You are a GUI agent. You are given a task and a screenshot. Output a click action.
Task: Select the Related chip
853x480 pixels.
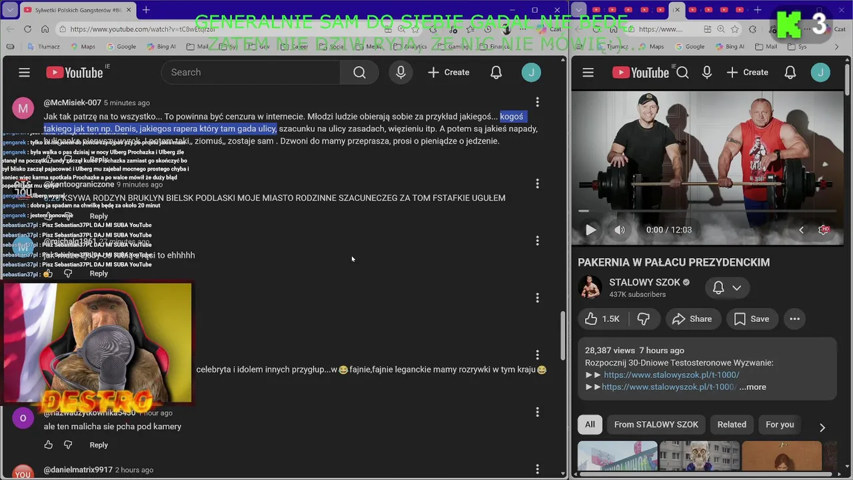[732, 425]
